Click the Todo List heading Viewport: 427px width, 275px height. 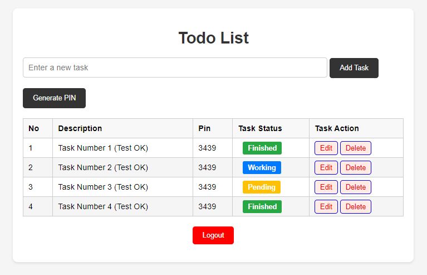tap(213, 38)
